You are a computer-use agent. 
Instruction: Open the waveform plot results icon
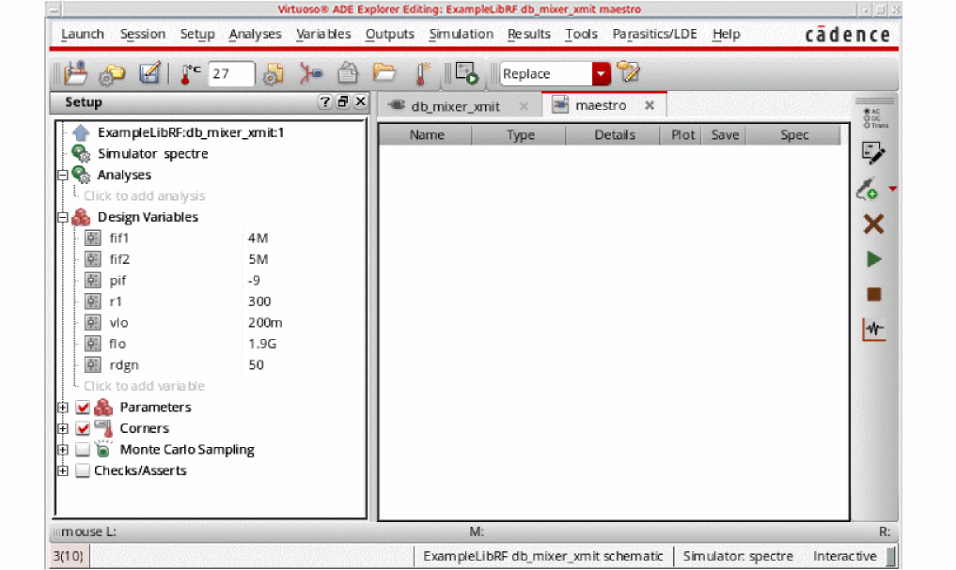(873, 330)
